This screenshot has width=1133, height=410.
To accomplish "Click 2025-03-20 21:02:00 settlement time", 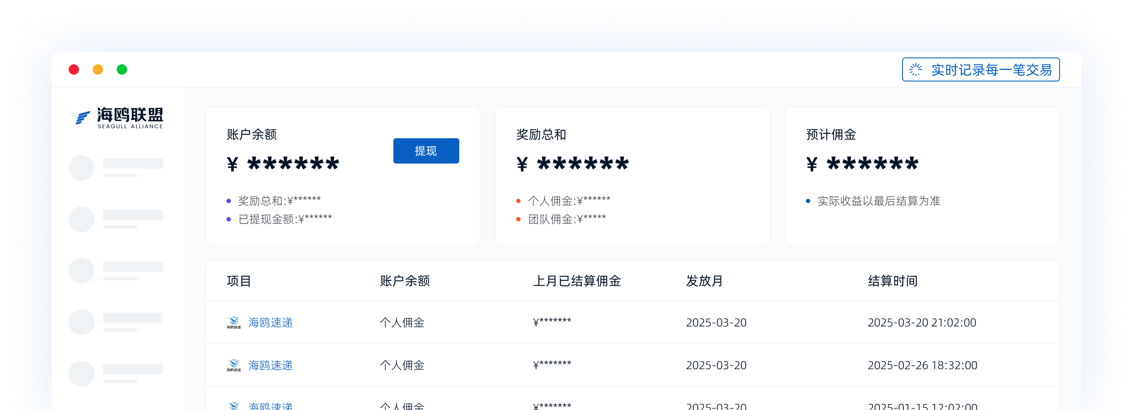I will coord(922,323).
